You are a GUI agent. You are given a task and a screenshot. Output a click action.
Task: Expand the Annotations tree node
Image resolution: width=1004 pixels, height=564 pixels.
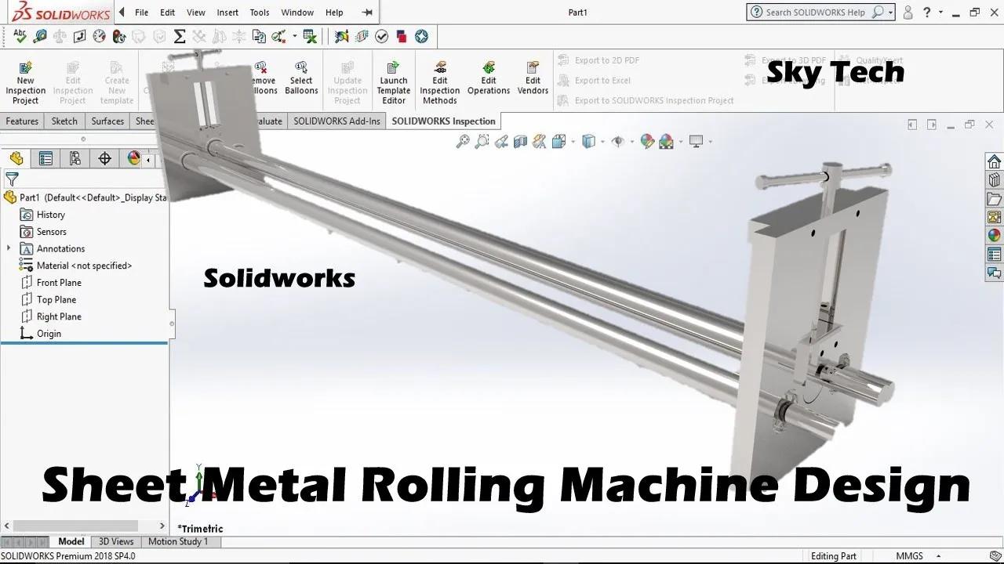(9, 248)
